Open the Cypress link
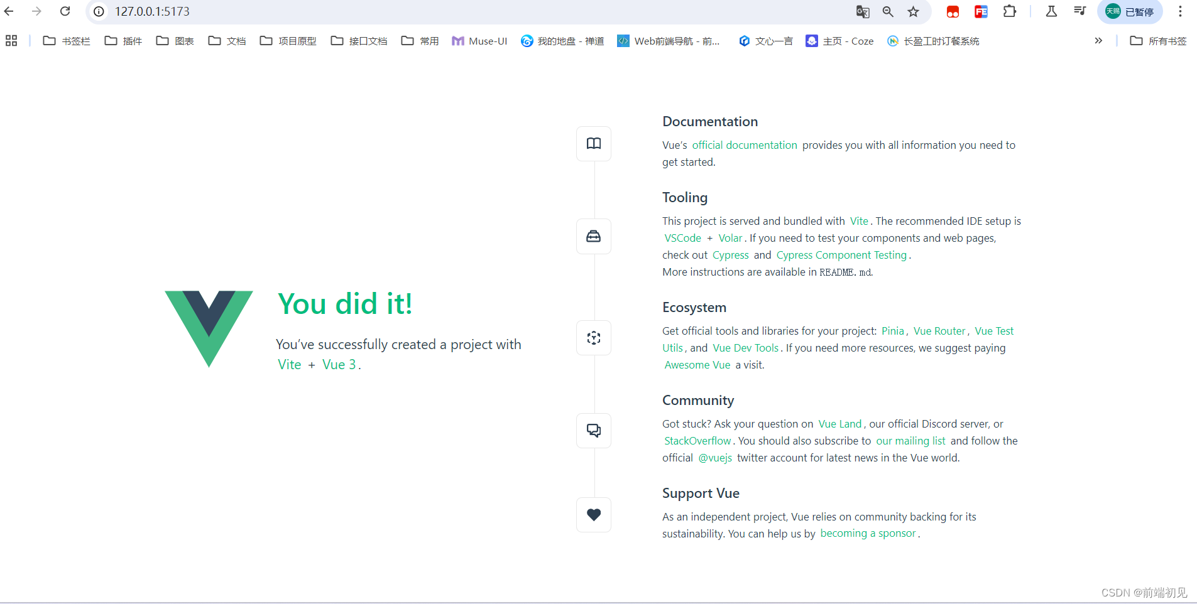The width and height of the screenshot is (1197, 604). click(730, 255)
